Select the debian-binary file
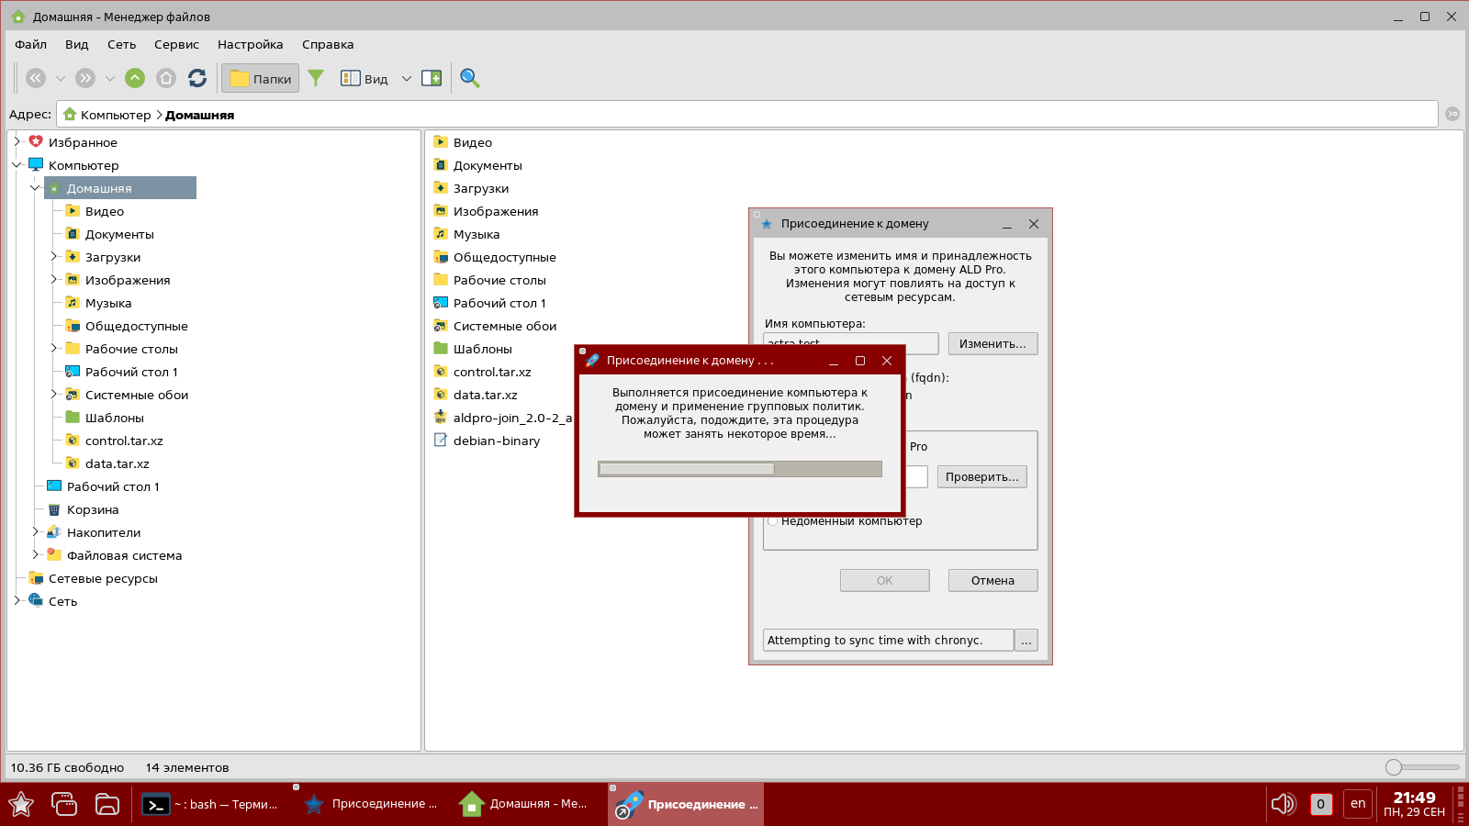 (496, 441)
